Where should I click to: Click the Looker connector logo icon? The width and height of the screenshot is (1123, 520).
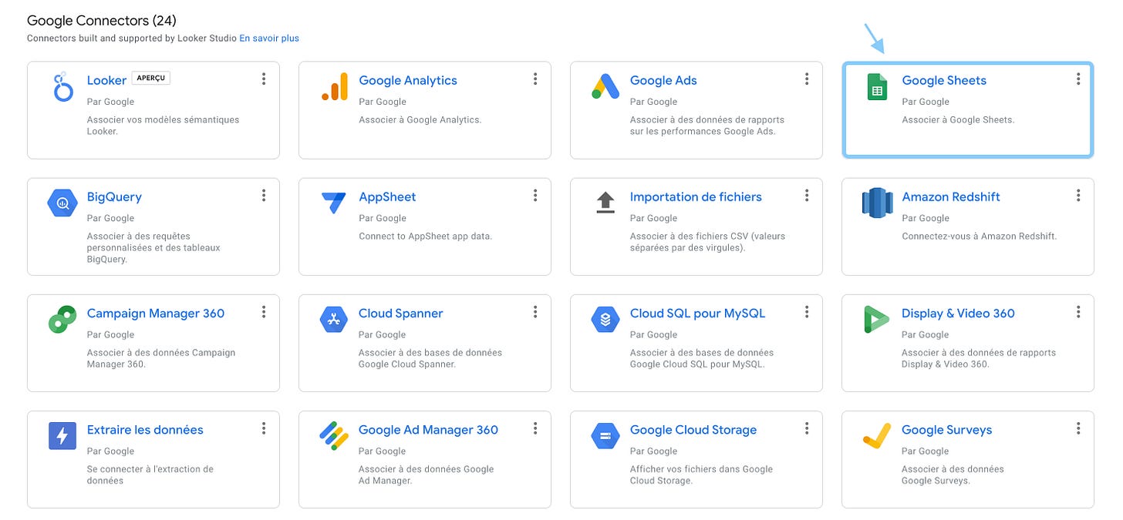point(63,88)
